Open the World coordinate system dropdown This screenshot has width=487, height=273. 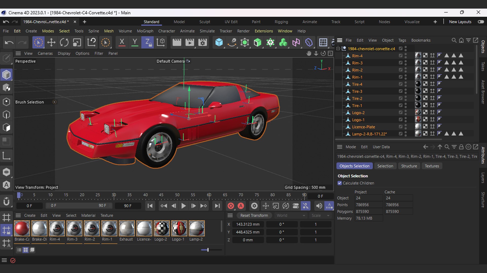tap(291, 215)
